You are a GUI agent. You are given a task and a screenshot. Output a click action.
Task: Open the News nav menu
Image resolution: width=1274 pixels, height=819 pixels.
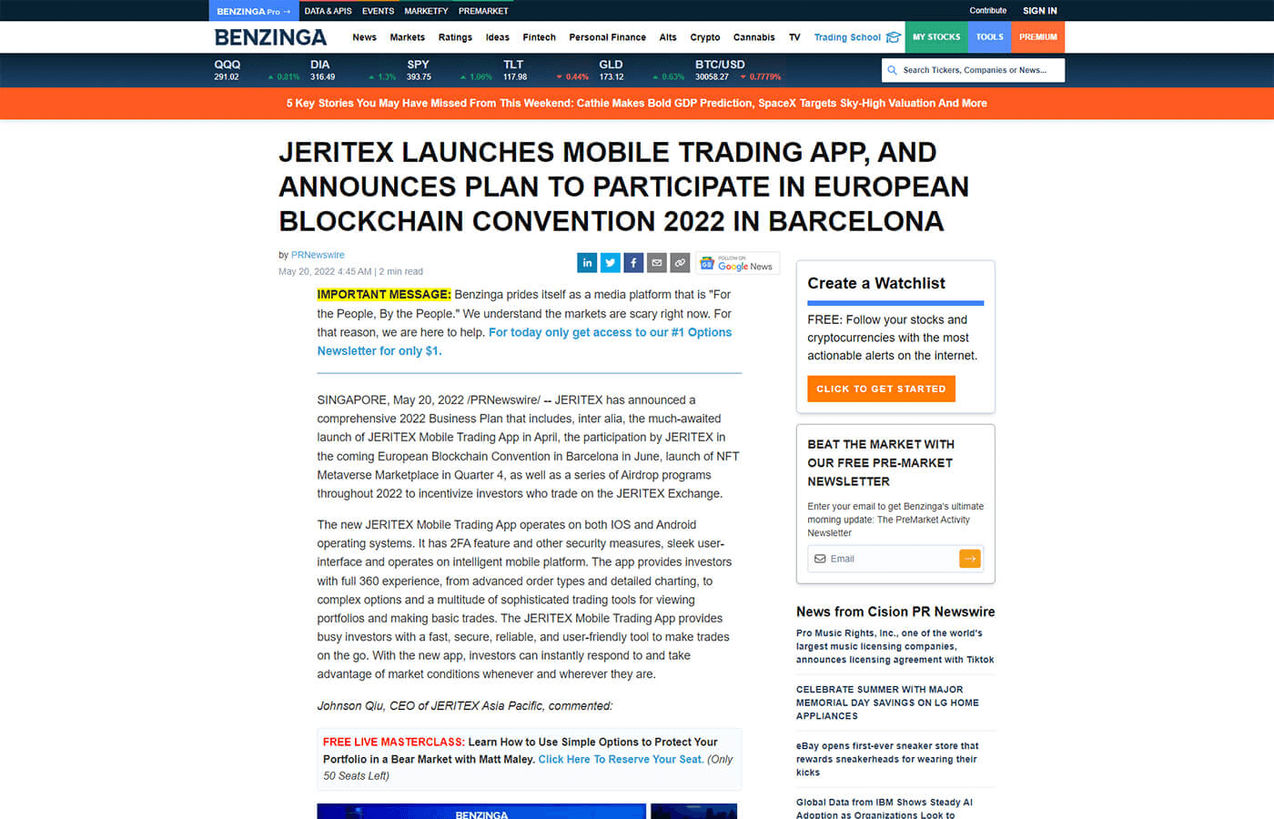click(364, 37)
